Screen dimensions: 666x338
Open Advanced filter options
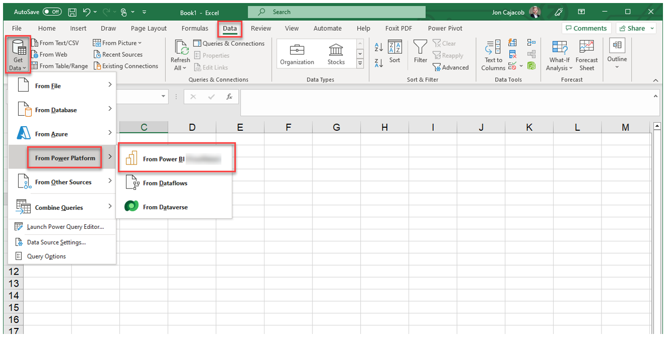tap(450, 67)
